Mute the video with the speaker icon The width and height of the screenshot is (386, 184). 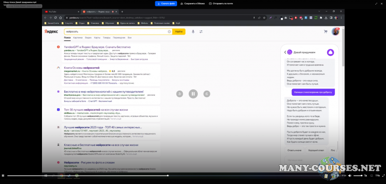(350, 176)
